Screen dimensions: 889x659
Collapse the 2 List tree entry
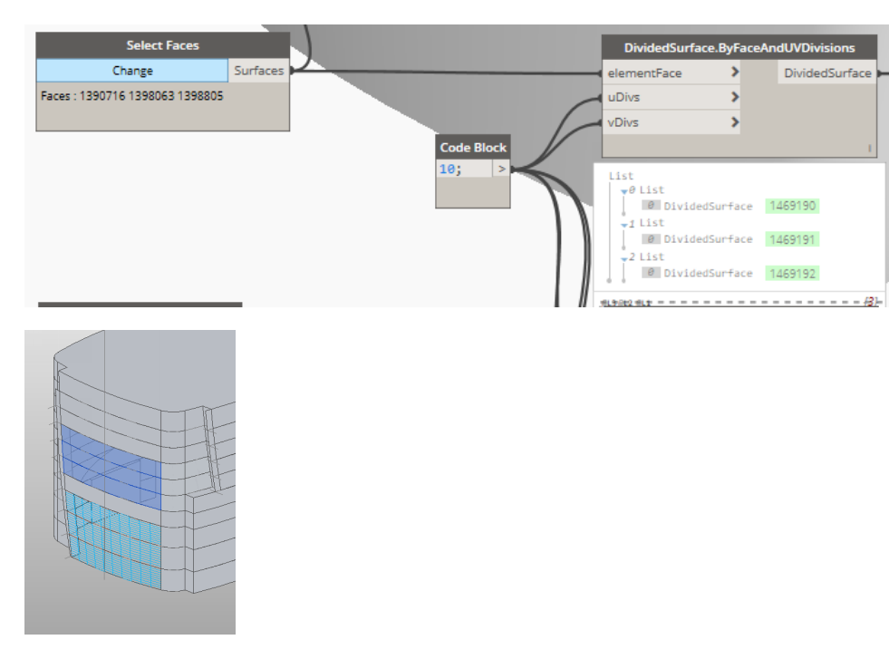(624, 258)
